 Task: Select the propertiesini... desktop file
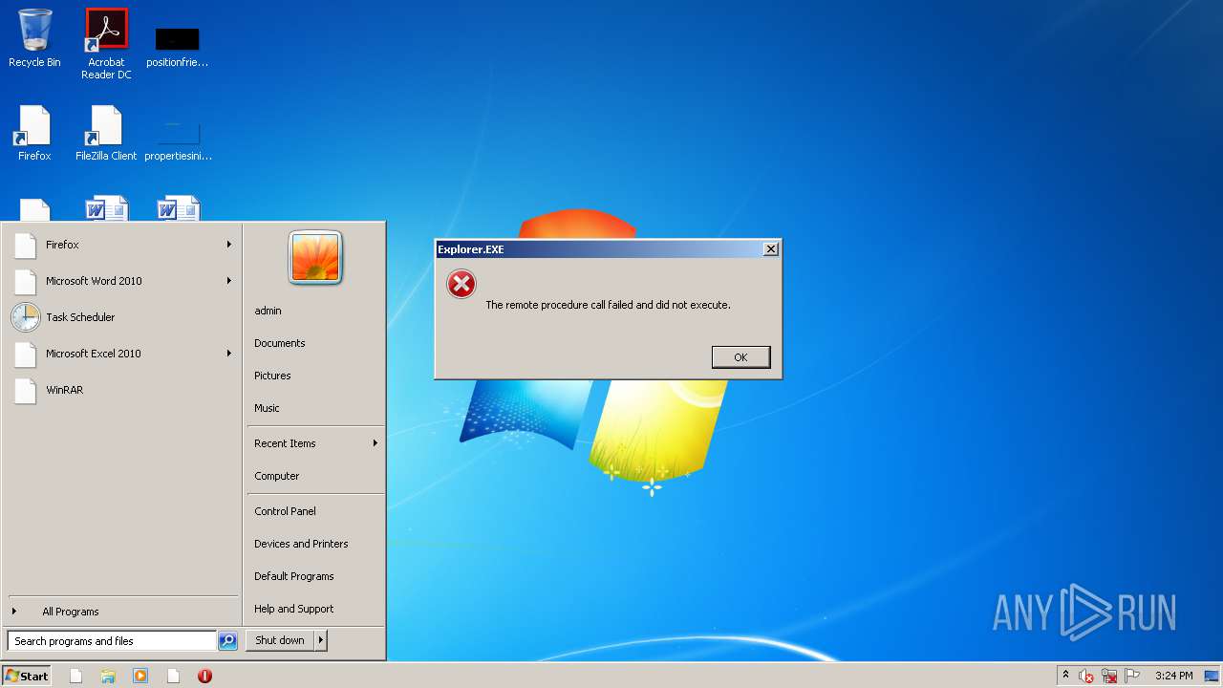click(178, 139)
